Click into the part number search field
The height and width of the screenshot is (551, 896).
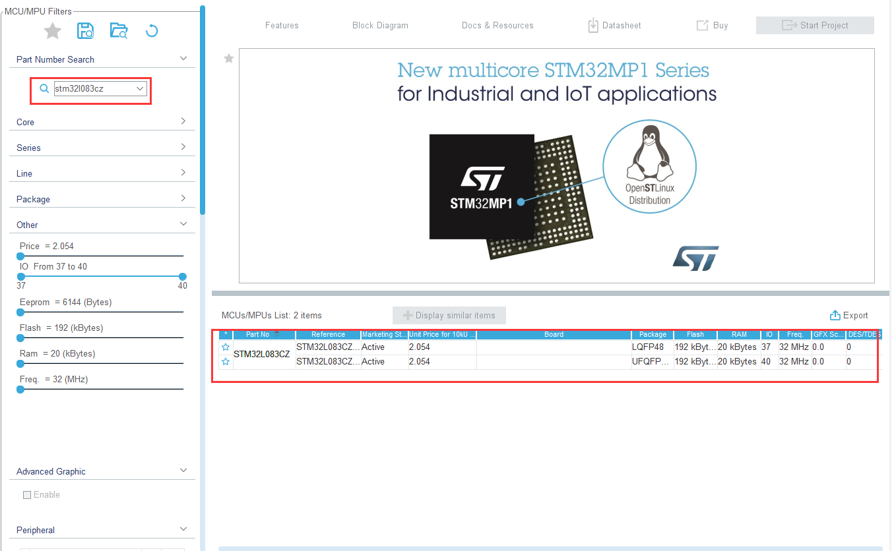point(94,88)
